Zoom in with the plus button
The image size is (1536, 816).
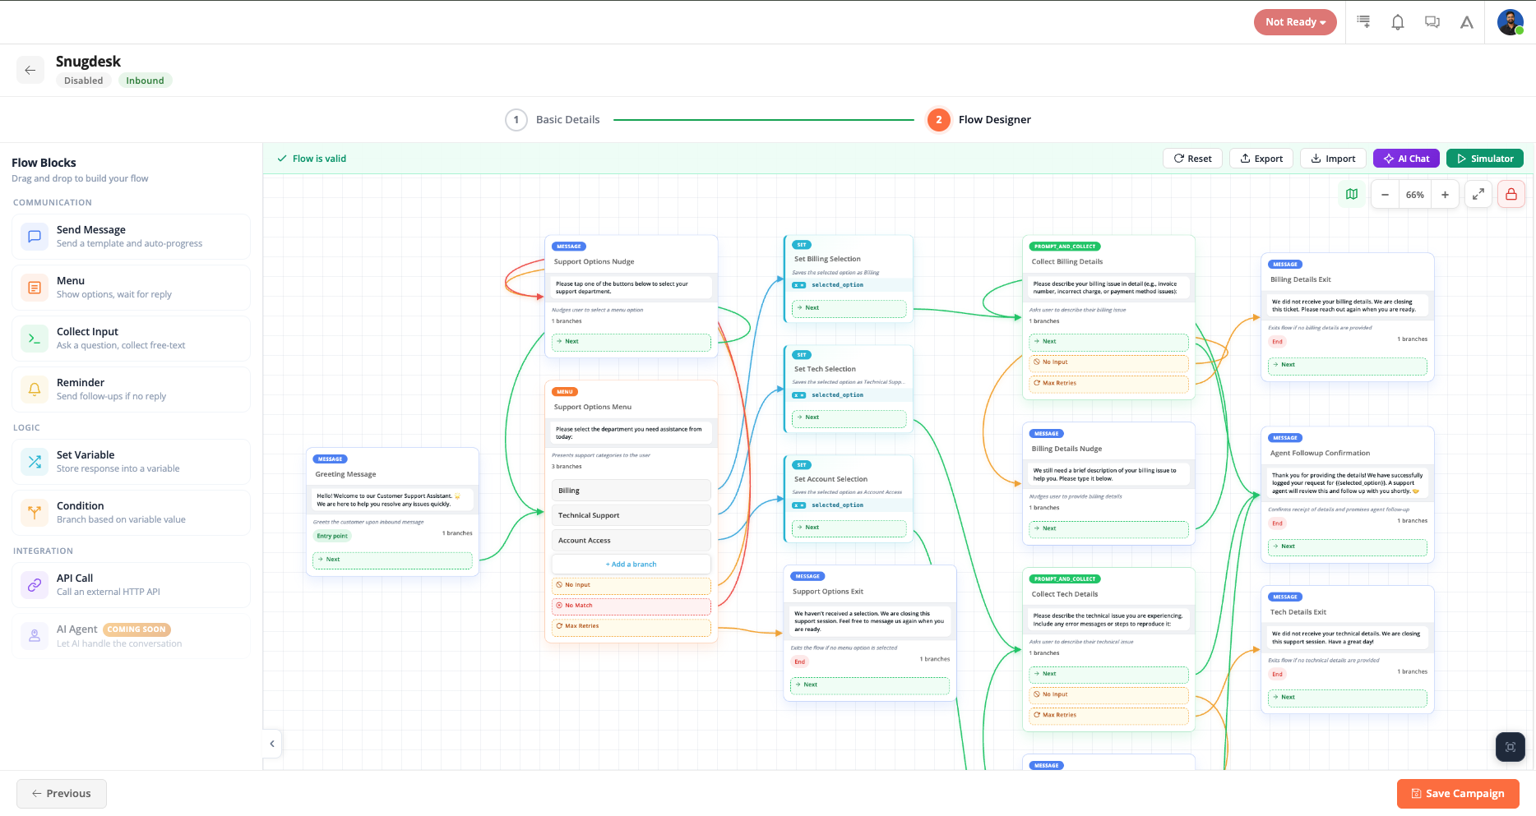point(1445,195)
